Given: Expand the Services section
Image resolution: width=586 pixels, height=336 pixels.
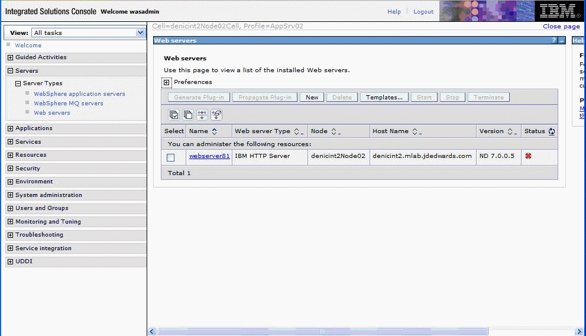Looking at the screenshot, I should pyautogui.click(x=11, y=141).
